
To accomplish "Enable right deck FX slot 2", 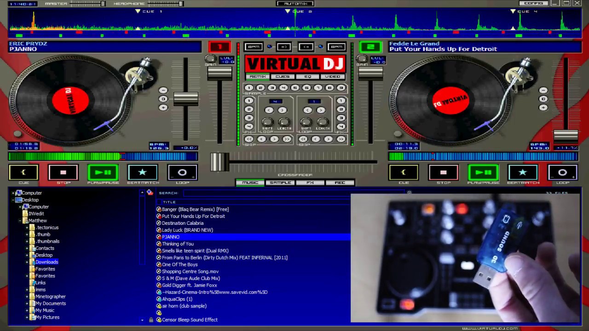I will tap(341, 109).
